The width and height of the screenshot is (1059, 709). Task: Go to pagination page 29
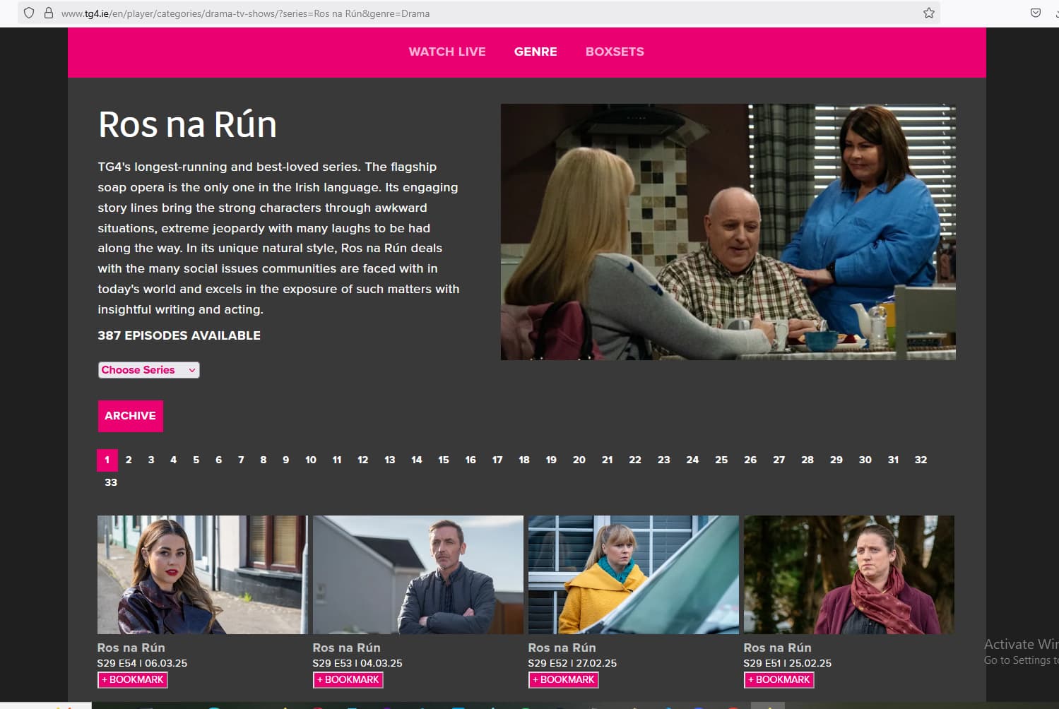click(836, 460)
